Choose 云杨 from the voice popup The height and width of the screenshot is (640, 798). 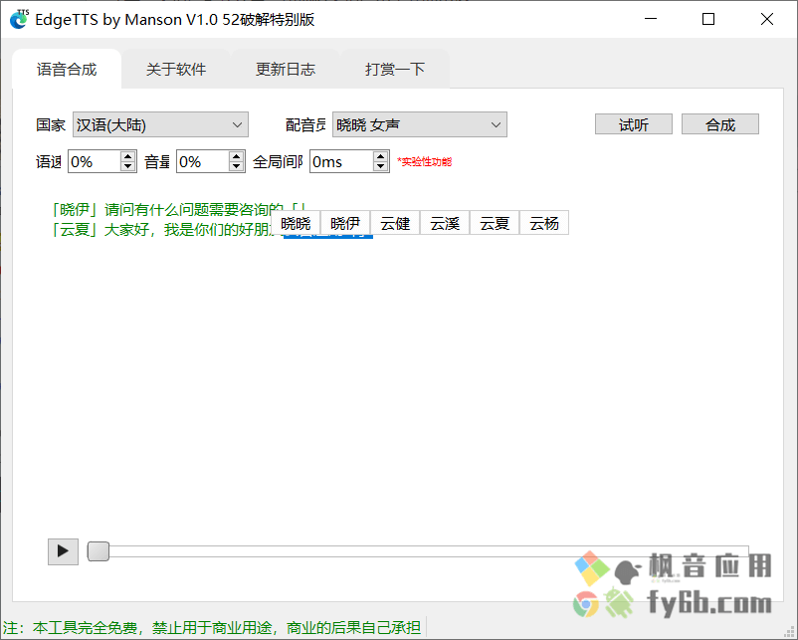(544, 223)
